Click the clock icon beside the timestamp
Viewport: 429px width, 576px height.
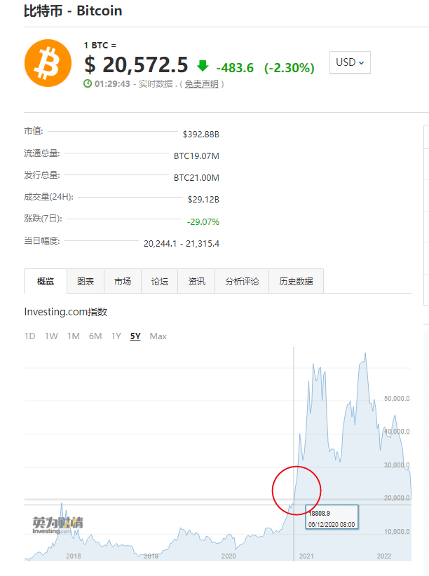[x=88, y=83]
